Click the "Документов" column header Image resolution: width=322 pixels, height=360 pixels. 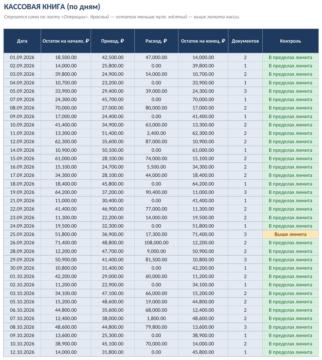point(245,41)
